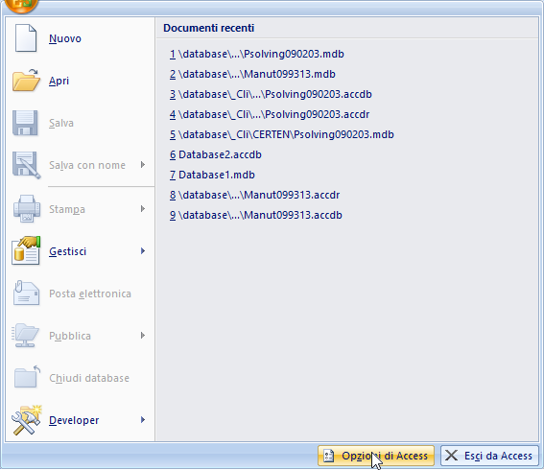Image resolution: width=544 pixels, height=470 pixels.
Task: Open recent file Manut099313.accdr
Action: click(x=254, y=195)
